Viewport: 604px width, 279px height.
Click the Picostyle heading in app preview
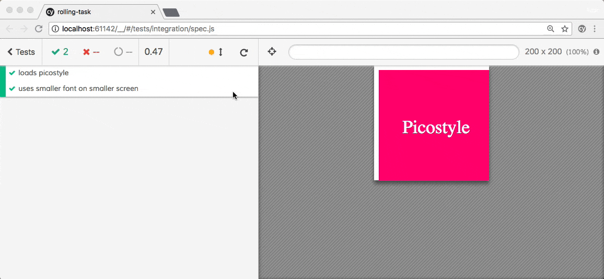[x=436, y=127]
